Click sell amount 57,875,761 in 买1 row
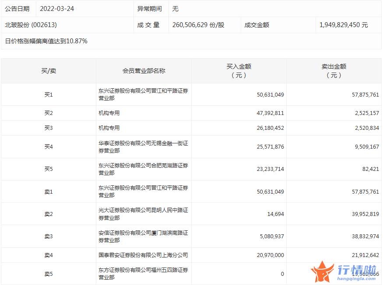The image size is (383, 285). pos(365,95)
